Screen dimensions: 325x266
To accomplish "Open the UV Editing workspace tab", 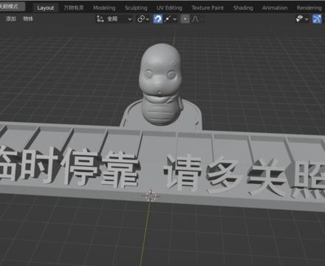I will click(169, 8).
